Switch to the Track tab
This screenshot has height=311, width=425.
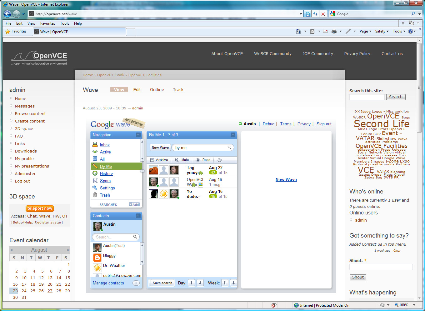[178, 89]
